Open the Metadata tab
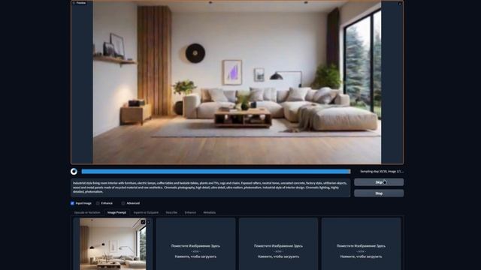 tap(210, 212)
